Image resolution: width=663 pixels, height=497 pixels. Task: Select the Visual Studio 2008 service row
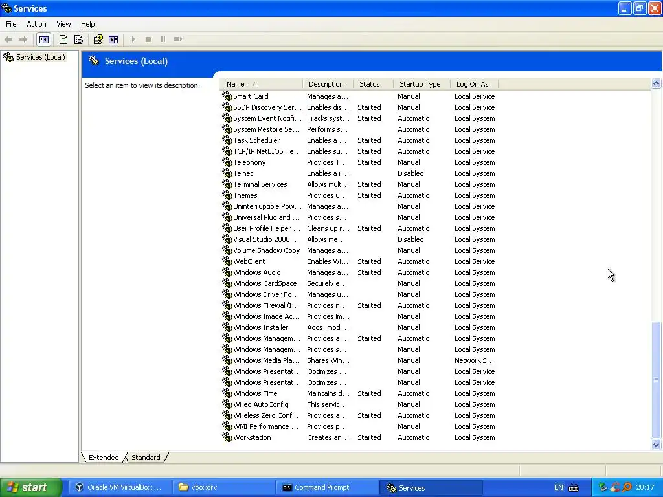tap(359, 239)
